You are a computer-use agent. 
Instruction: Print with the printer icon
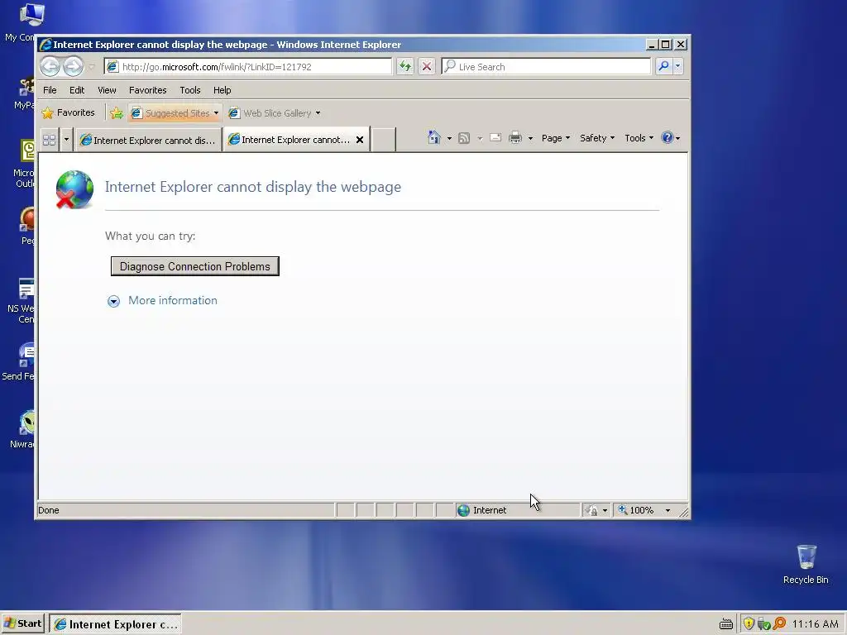pyautogui.click(x=514, y=138)
